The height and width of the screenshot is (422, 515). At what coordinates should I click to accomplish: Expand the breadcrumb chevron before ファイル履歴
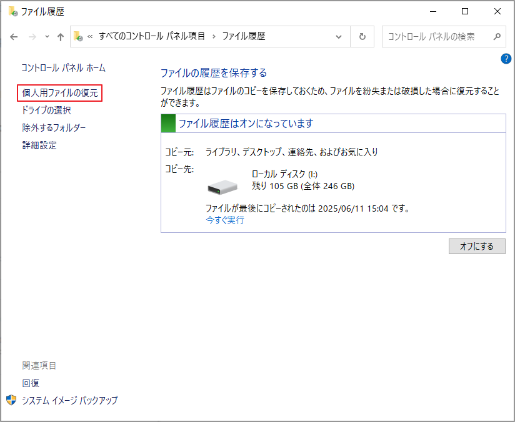click(214, 36)
